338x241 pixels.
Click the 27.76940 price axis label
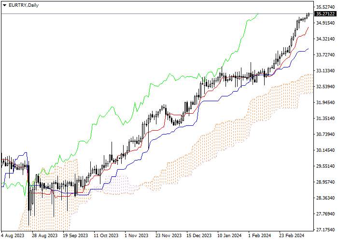(x=325, y=214)
